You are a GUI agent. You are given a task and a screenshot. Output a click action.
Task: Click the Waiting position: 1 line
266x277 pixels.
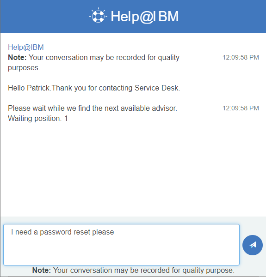[x=38, y=119]
